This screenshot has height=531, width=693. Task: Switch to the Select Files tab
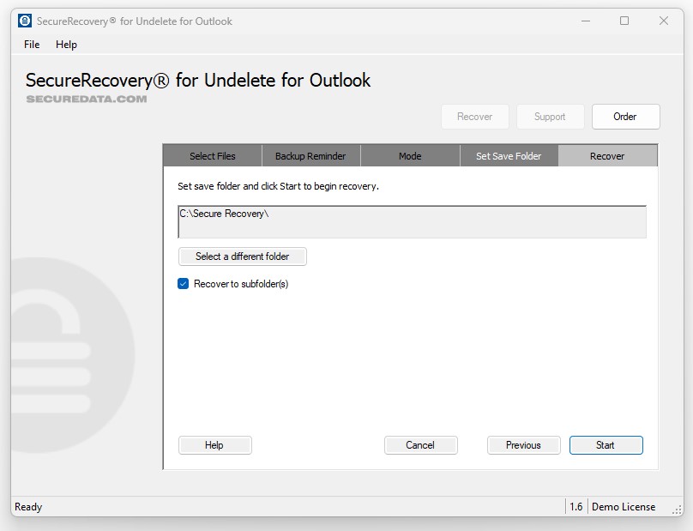[x=213, y=156]
